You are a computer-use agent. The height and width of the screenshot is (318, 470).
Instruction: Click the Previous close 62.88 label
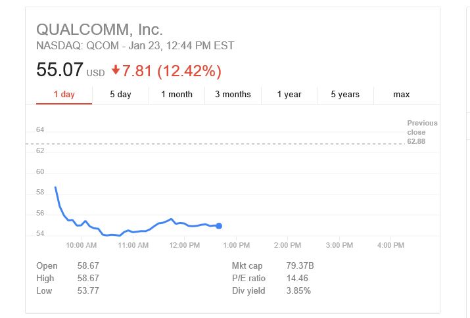(x=421, y=132)
